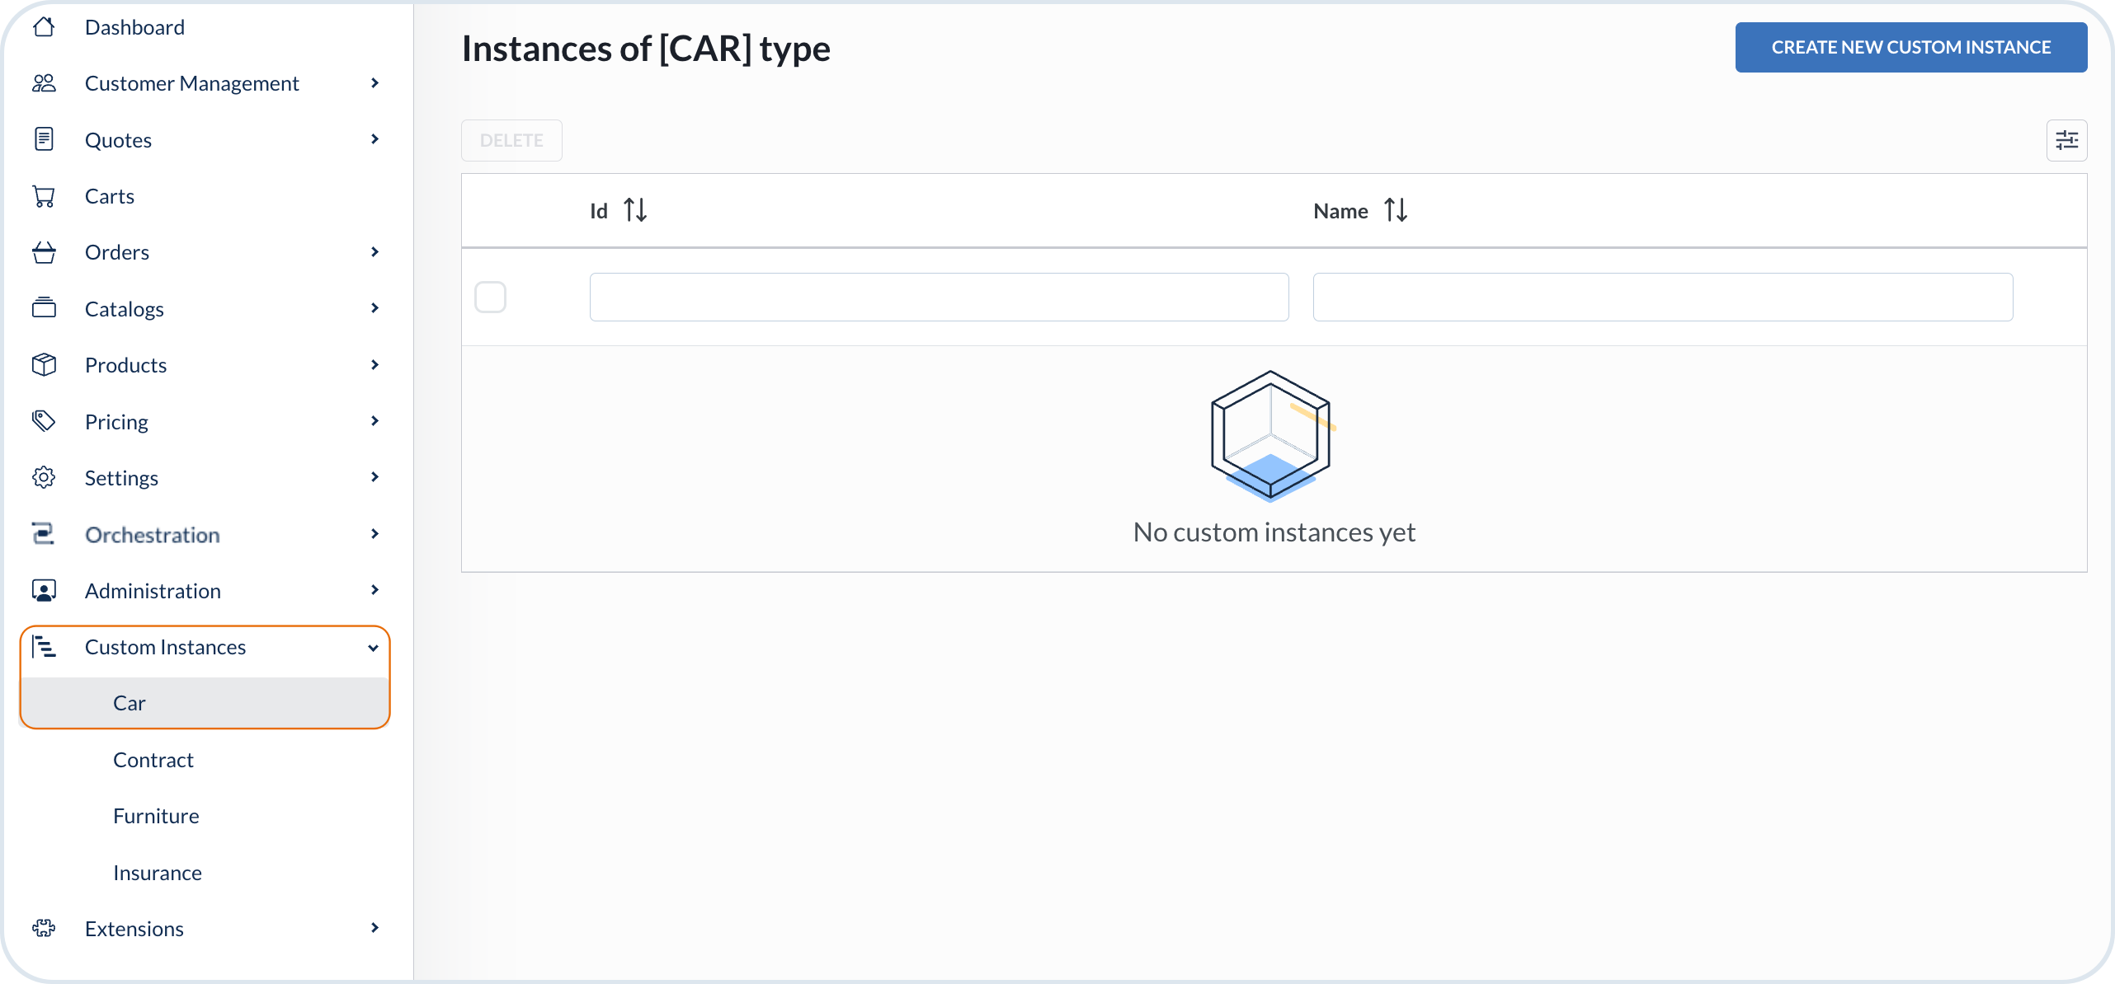Expand the Customer Management submenu chevron
This screenshot has width=2115, height=984.
coord(374,83)
